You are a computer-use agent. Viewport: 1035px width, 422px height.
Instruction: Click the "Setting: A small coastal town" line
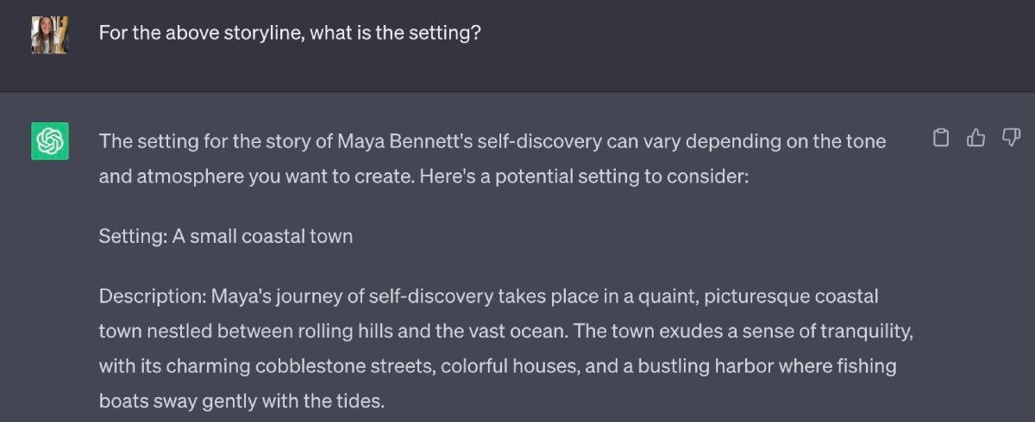pyautogui.click(x=226, y=236)
